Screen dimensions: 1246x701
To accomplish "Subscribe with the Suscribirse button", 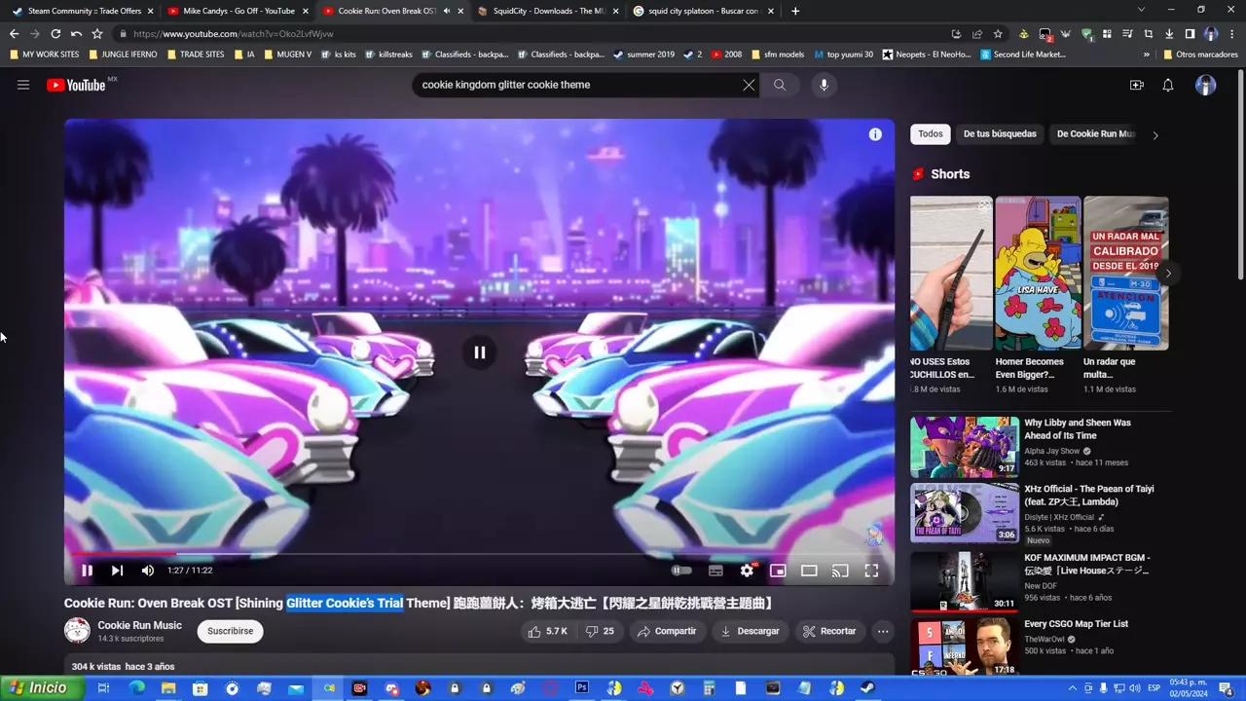I will (x=230, y=631).
